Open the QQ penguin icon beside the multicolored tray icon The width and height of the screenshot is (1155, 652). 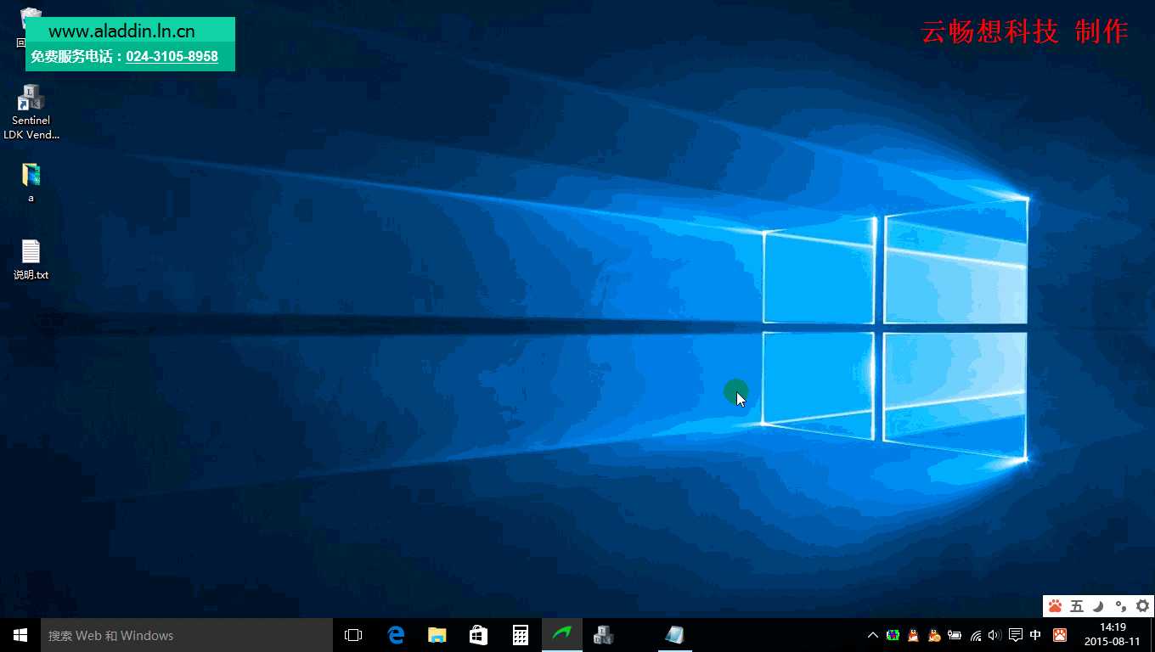tap(914, 635)
